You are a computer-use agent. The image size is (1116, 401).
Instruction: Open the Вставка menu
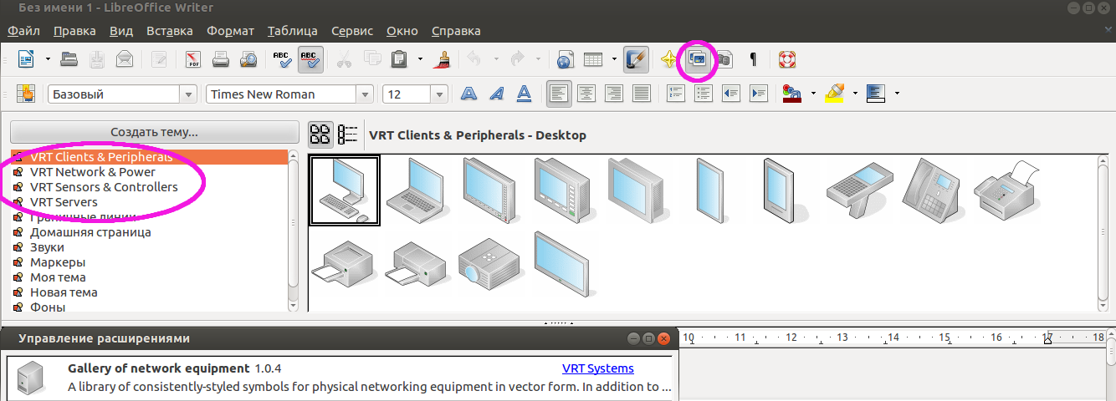point(169,31)
